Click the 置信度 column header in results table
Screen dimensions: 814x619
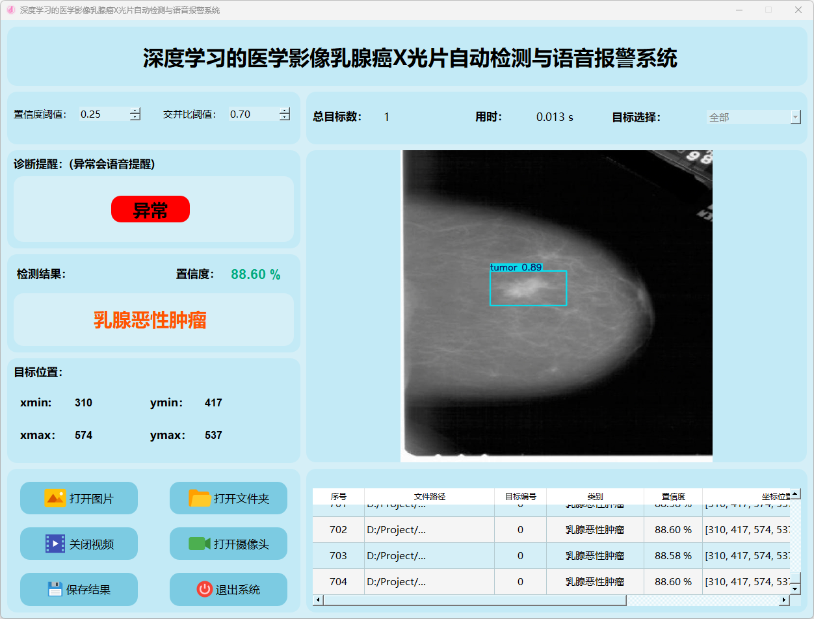coord(673,496)
